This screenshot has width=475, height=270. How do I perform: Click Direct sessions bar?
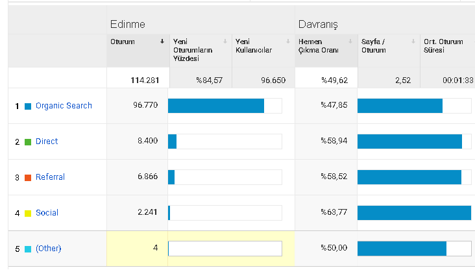tap(225, 141)
